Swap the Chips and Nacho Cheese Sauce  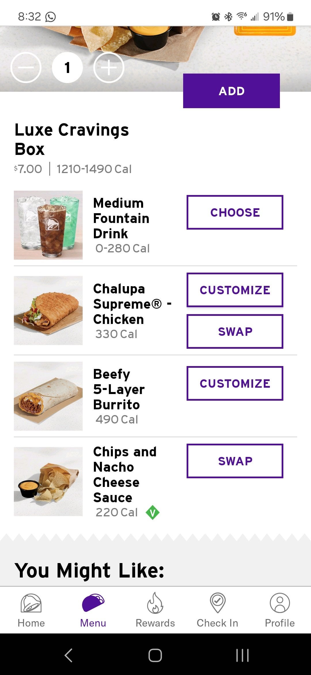click(x=235, y=461)
